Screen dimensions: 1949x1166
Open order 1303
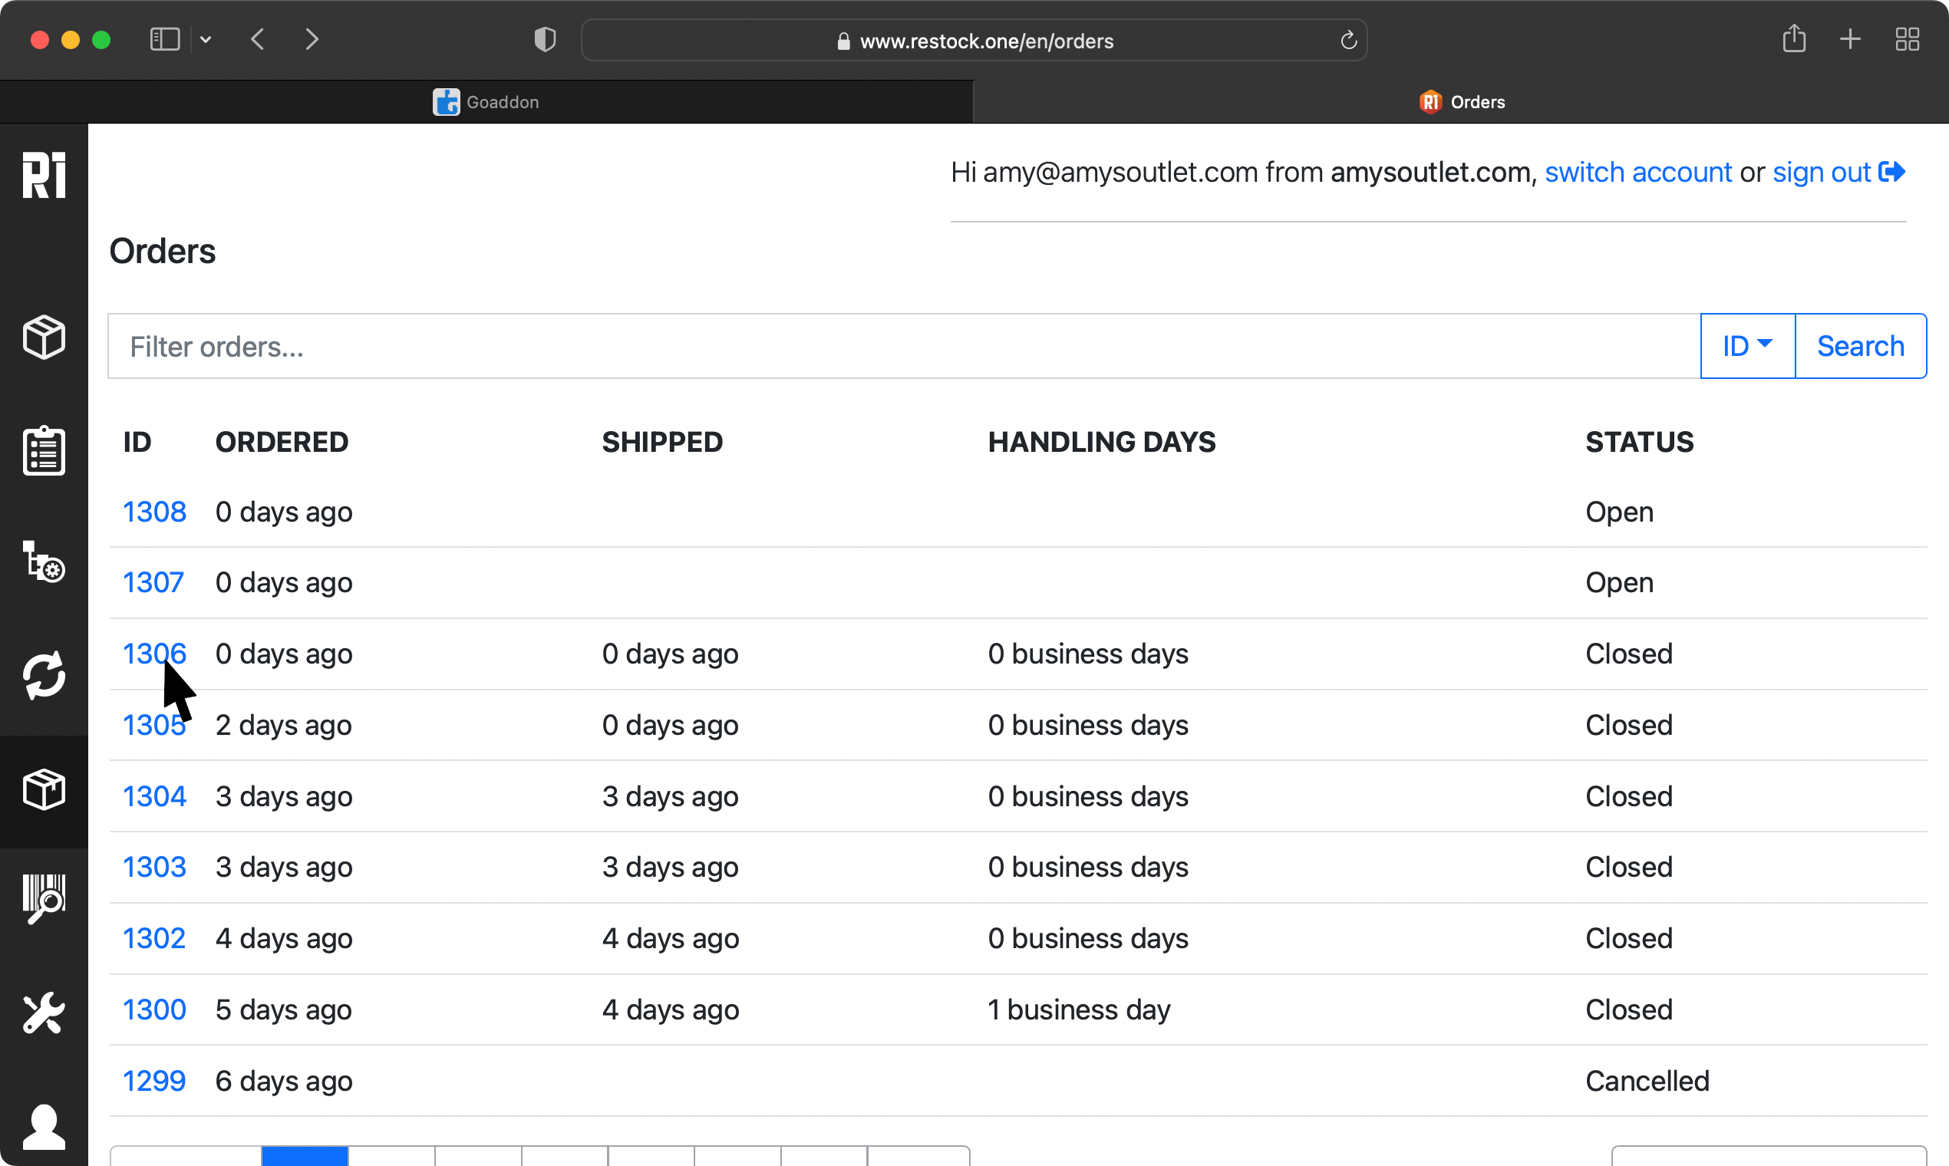pos(155,867)
